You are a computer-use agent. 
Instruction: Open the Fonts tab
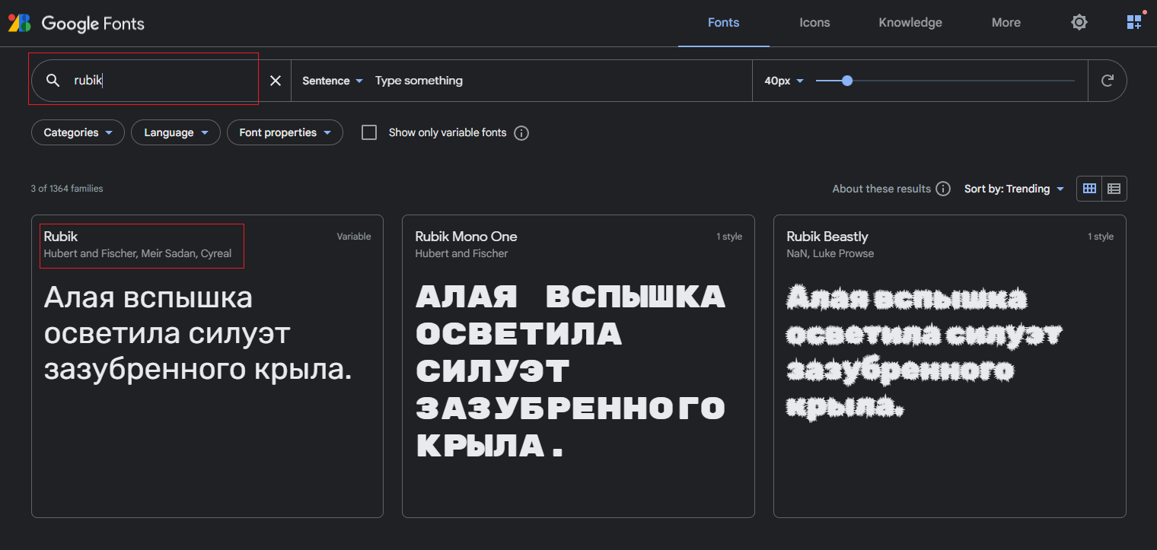point(724,23)
